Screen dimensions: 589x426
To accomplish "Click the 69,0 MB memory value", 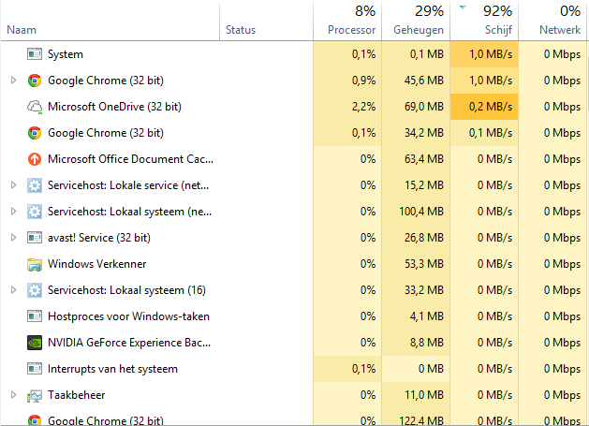I will point(424,107).
